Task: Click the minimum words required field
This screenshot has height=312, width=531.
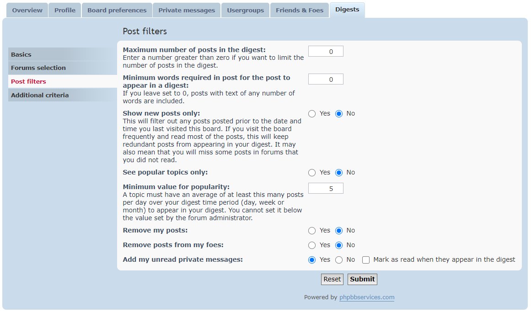Action: 326,79
